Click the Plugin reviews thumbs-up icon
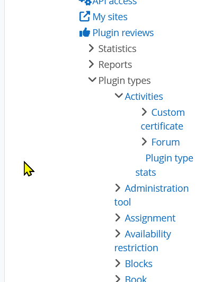 click(84, 32)
